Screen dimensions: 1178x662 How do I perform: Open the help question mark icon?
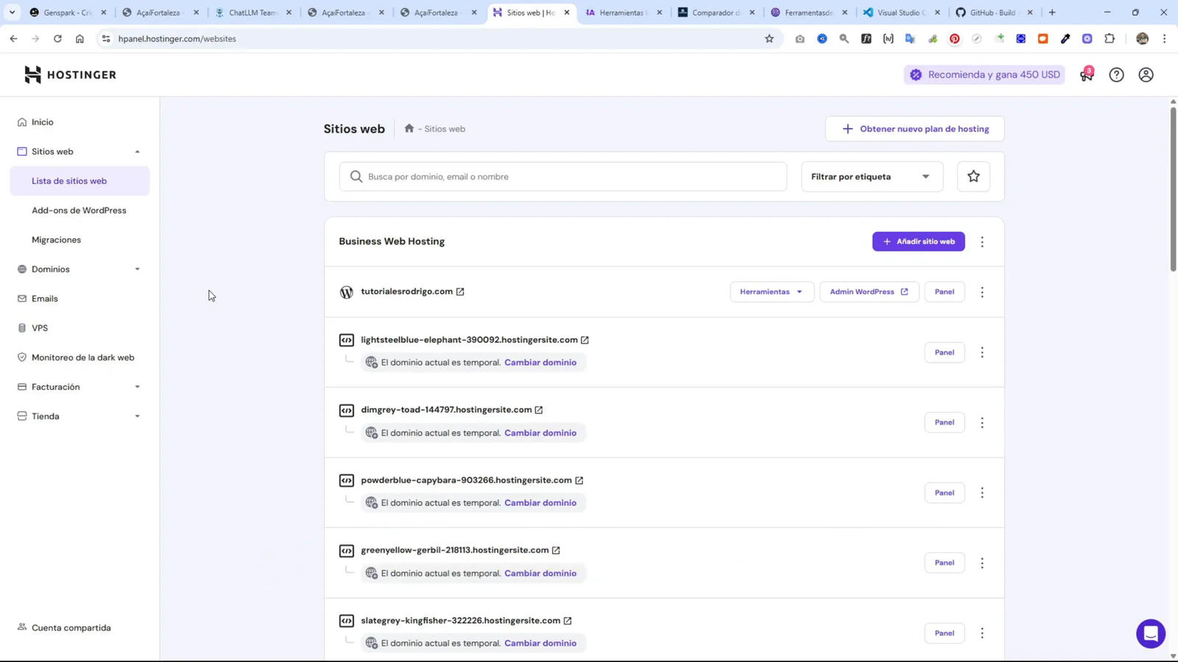tap(1116, 74)
